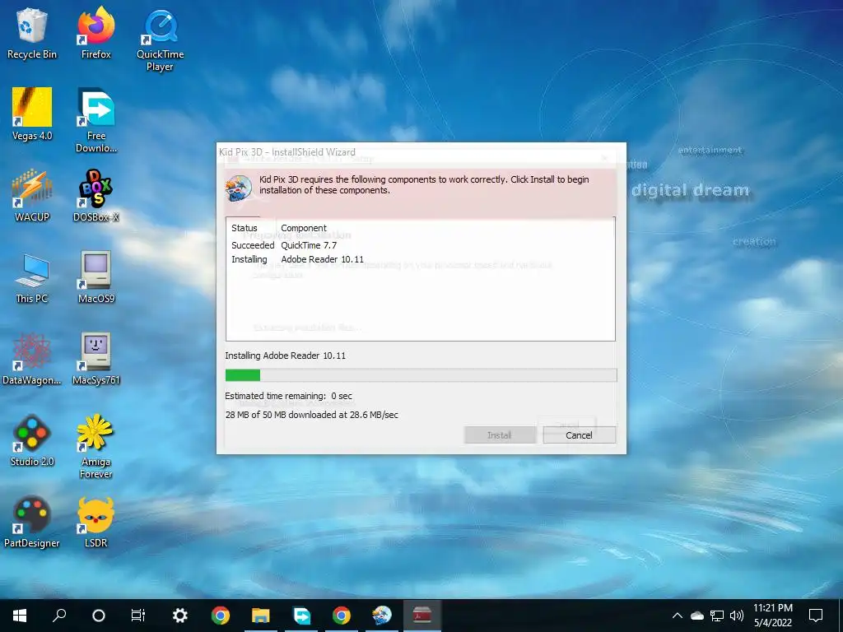Select the Vegas 4.0 desktop shortcut

pyautogui.click(x=32, y=114)
